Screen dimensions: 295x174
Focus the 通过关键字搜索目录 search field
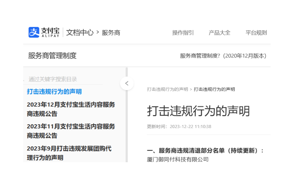[63, 79]
